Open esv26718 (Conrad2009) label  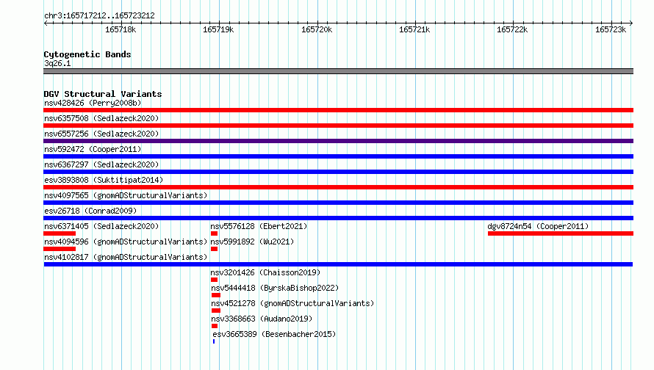click(90, 211)
